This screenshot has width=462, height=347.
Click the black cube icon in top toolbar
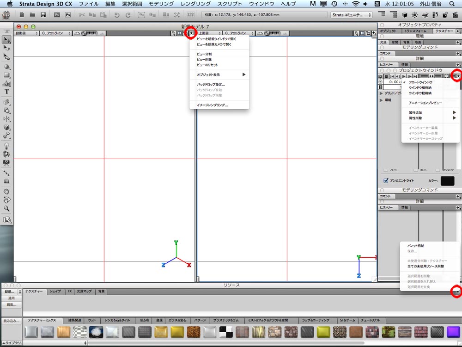pos(405,15)
